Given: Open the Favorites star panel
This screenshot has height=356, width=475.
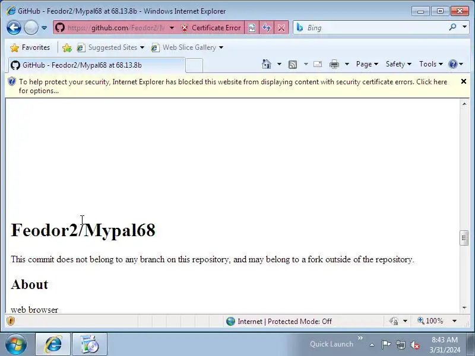Looking at the screenshot, I should [30, 47].
